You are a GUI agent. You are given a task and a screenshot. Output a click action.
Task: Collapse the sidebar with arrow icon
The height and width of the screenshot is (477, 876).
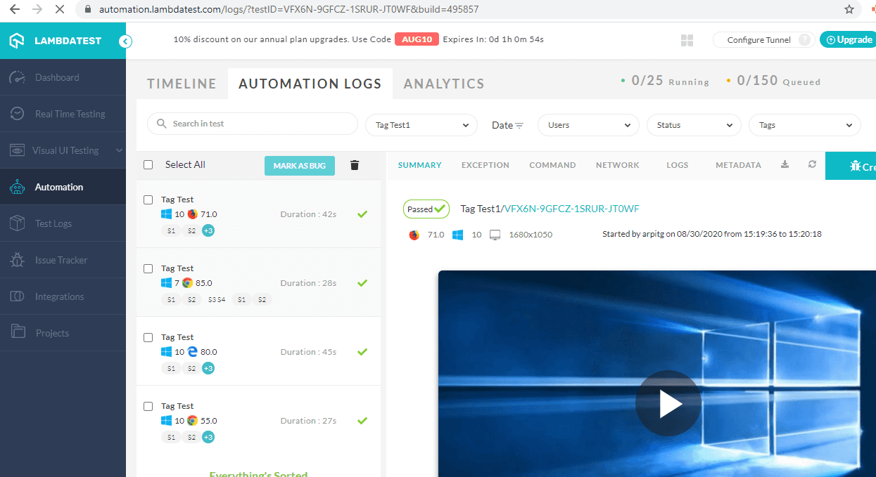pyautogui.click(x=125, y=41)
